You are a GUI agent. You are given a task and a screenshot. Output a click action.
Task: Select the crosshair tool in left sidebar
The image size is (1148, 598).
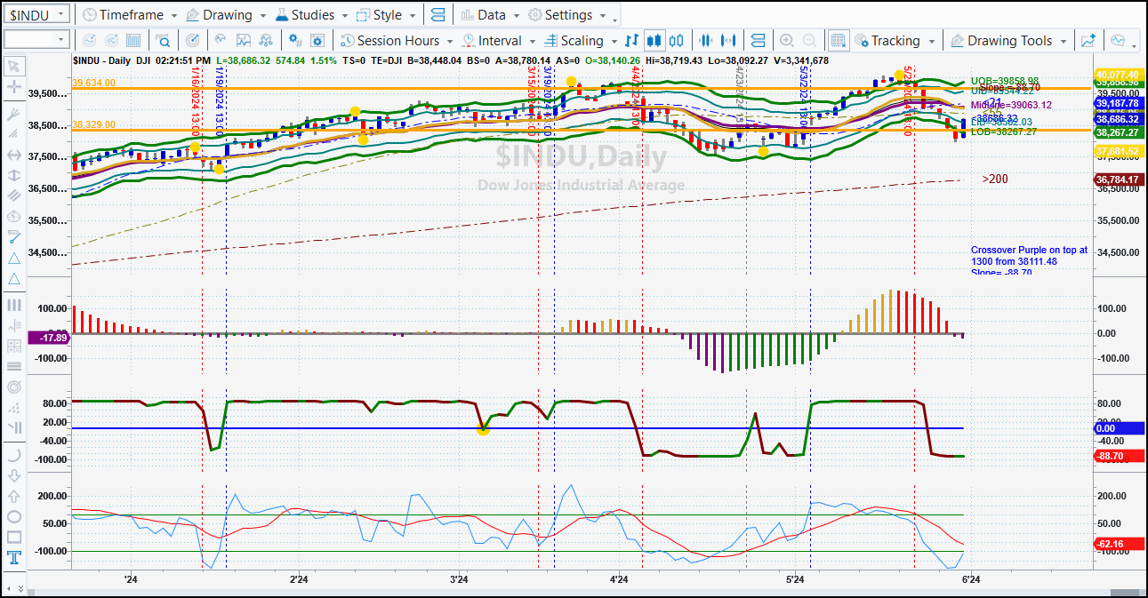[x=13, y=87]
